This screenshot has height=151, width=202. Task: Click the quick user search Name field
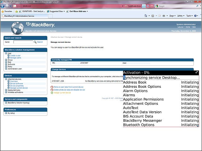point(23,42)
